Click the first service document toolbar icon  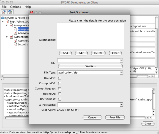(4, 12)
